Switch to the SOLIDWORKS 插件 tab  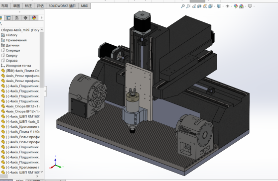tap(62, 6)
